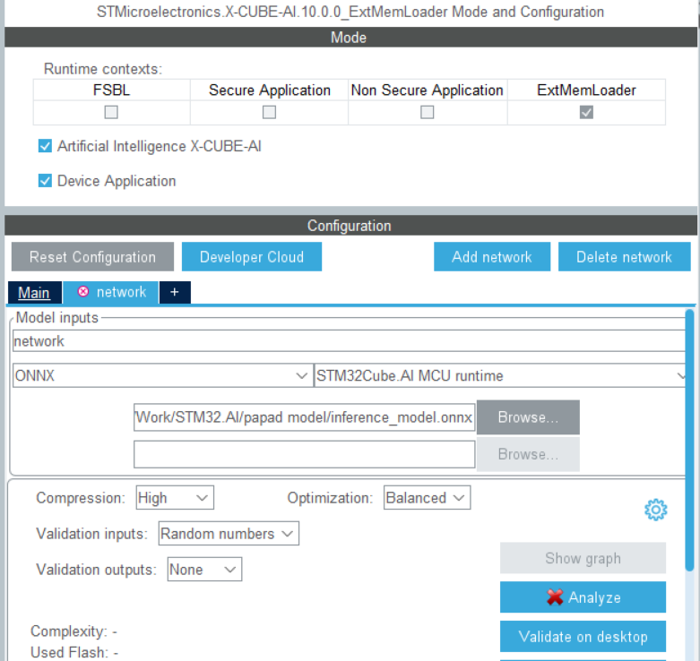Toggle the FSBL runtime context checkbox
The width and height of the screenshot is (700, 661).
[111, 112]
